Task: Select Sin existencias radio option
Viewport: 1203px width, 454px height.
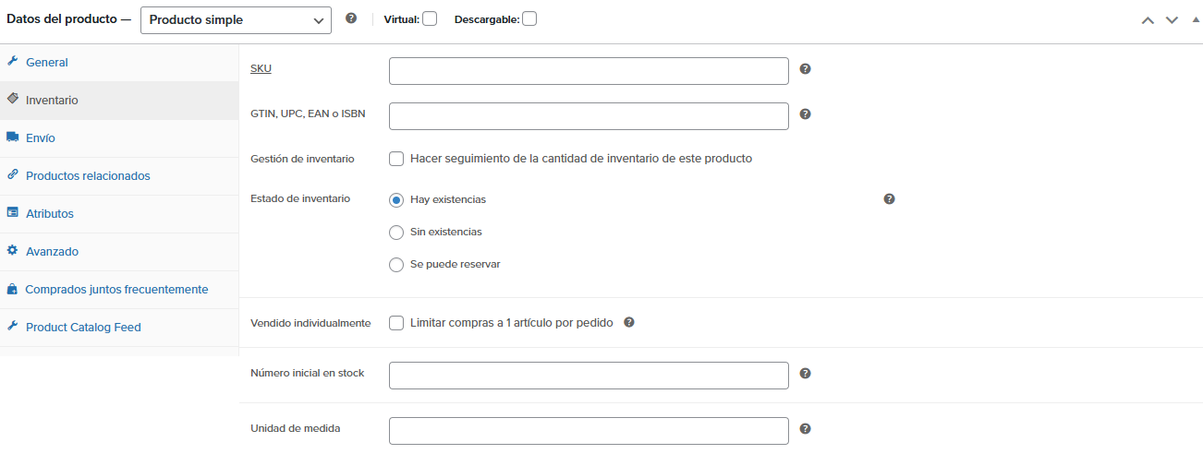Action: (x=396, y=232)
